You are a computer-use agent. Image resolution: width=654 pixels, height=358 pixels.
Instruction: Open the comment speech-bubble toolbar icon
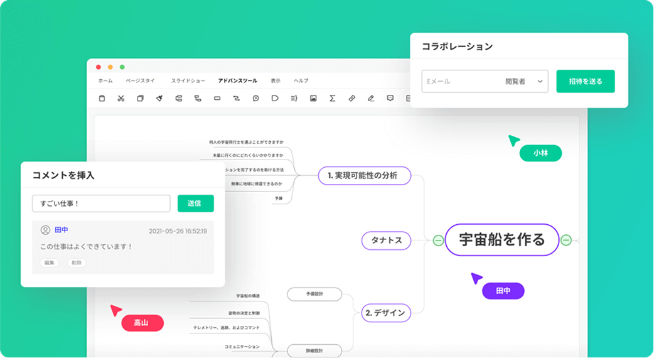pyautogui.click(x=390, y=98)
